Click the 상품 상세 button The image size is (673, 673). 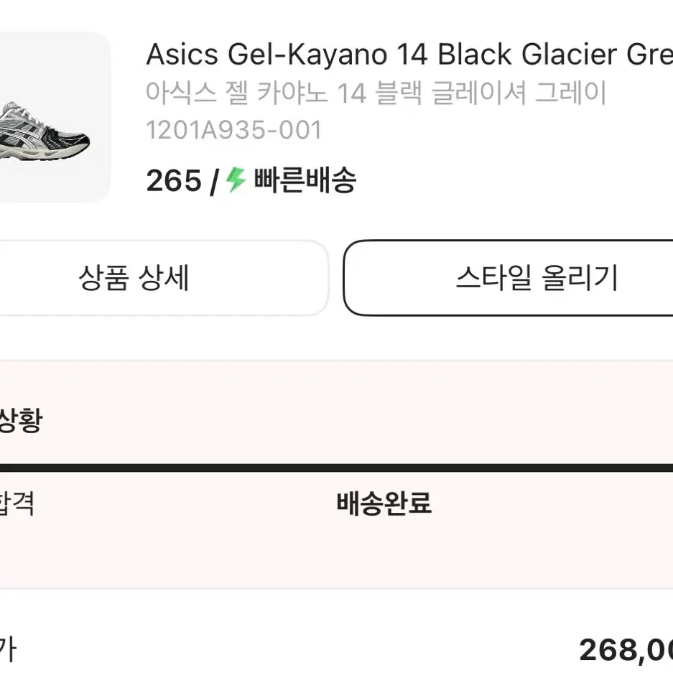(164, 278)
